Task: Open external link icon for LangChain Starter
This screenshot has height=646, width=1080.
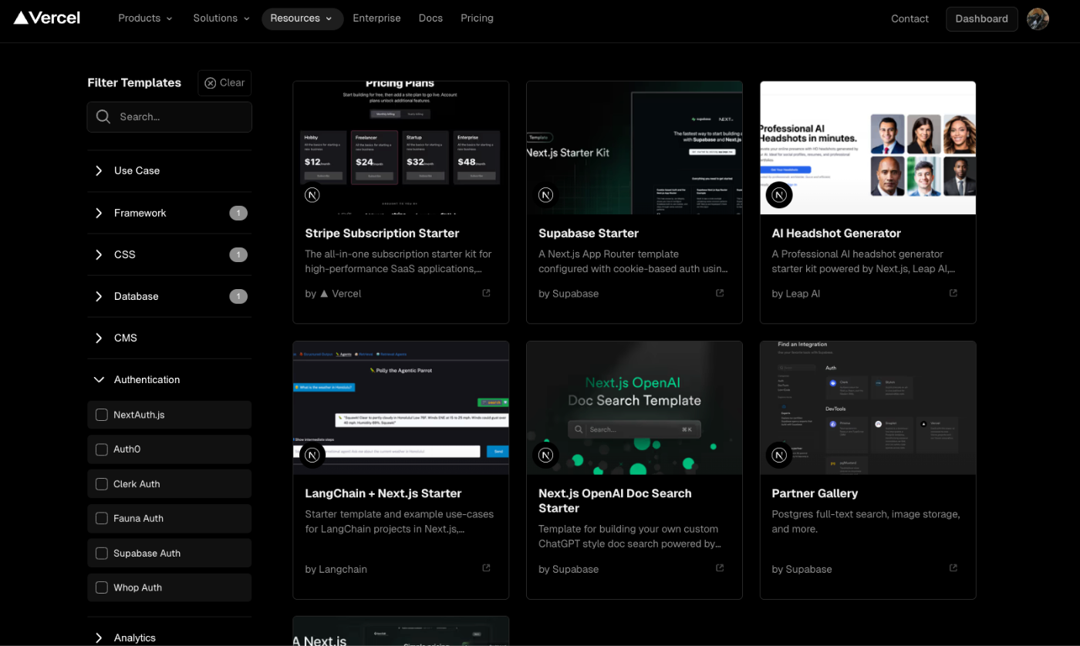Action: [486, 568]
